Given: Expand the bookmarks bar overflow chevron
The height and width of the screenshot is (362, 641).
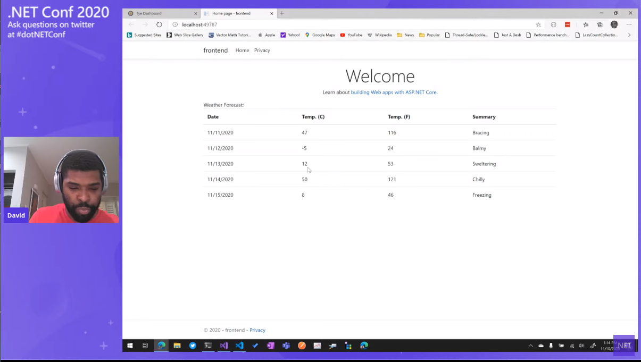Looking at the screenshot, I should [x=629, y=35].
